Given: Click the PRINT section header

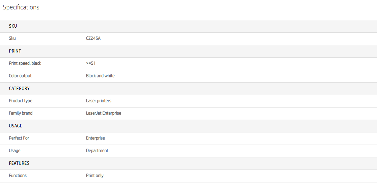Looking at the screenshot, I should pos(15,51).
